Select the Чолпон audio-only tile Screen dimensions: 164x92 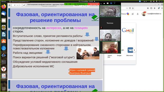click(x=110, y=23)
